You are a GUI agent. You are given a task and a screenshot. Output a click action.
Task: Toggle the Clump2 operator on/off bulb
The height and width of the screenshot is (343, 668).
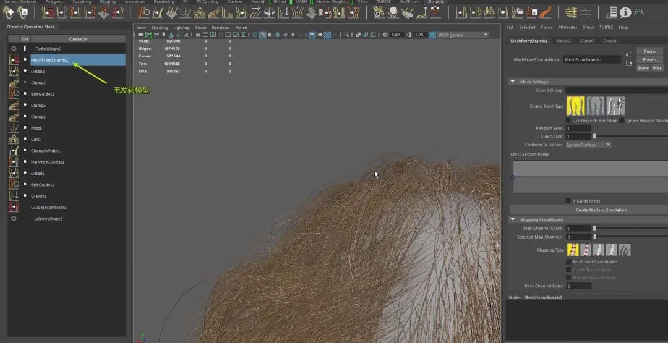coord(25,83)
